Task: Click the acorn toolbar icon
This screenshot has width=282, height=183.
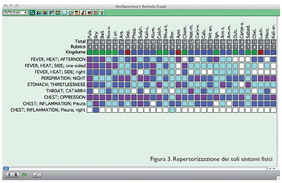Action: (77, 13)
